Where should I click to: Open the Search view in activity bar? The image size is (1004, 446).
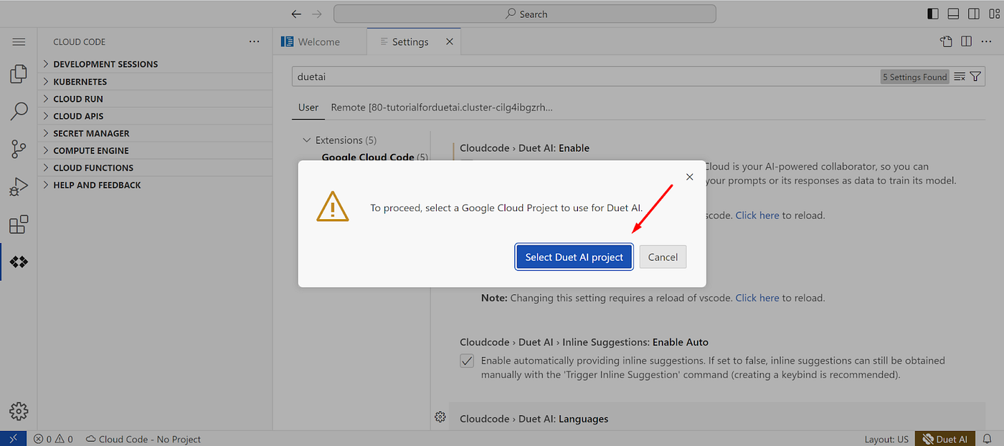point(19,111)
